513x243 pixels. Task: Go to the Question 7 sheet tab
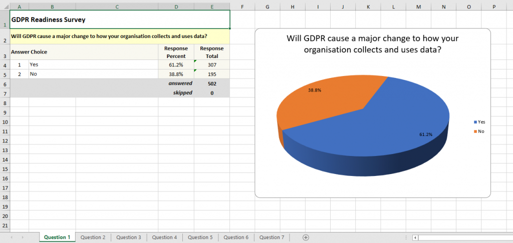[x=272, y=237]
